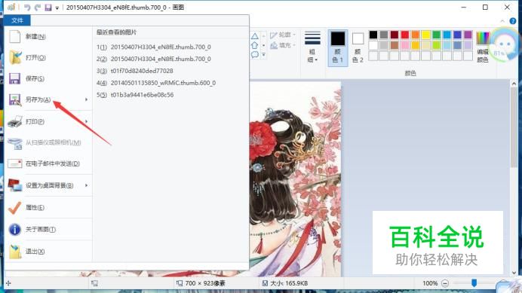Click the vertical scrollbar down arrow
Viewport: 522px width, 293px height.
click(514, 273)
